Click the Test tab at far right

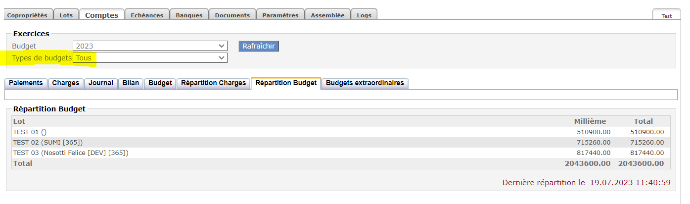coord(667,15)
